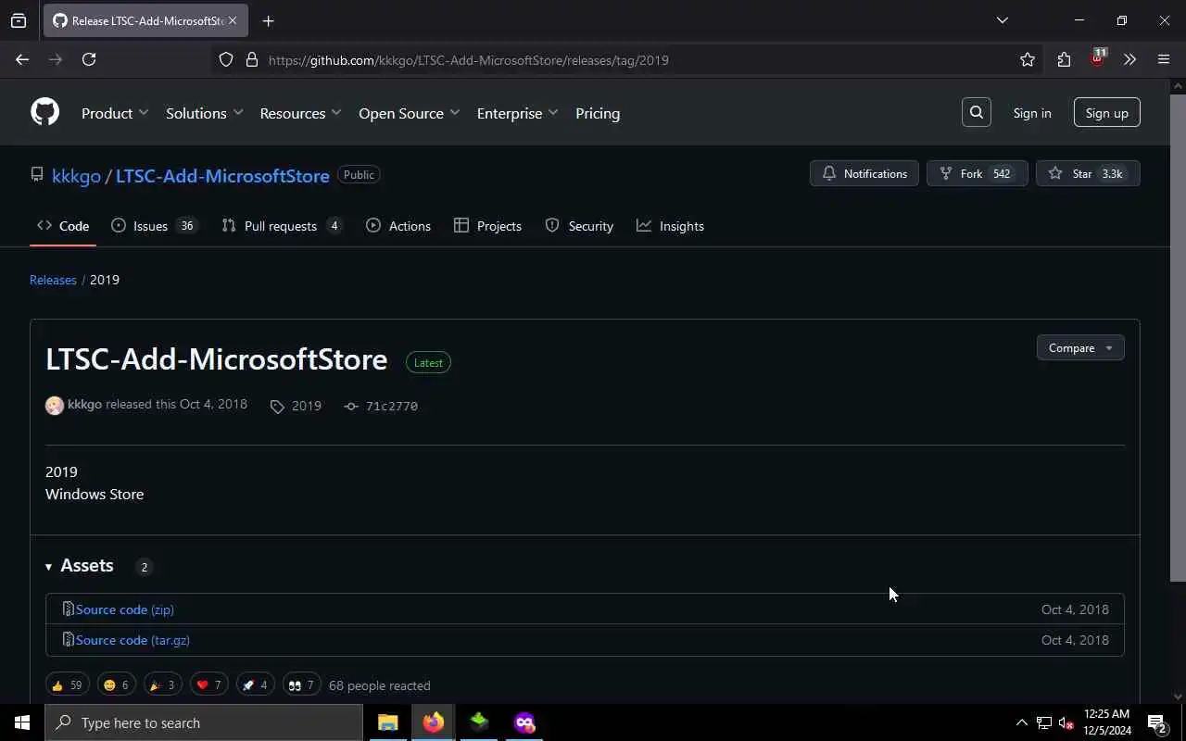Screen dimensions: 1186x741
Task: Open the Firefox View icon in the tab bar
Action: (x=19, y=20)
